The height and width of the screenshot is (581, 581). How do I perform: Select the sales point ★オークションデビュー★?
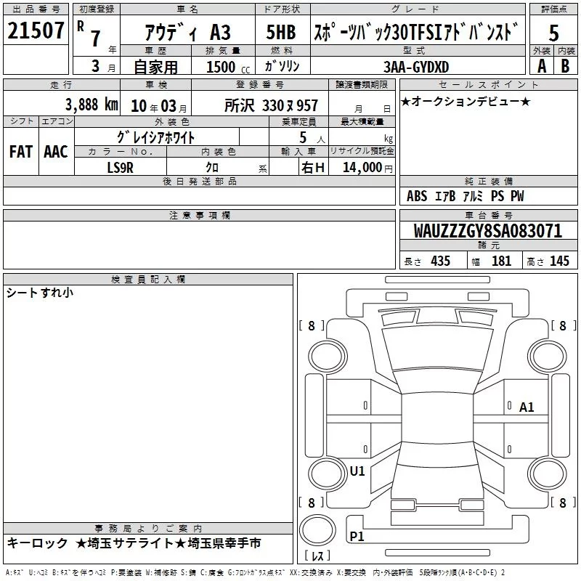tap(466, 101)
